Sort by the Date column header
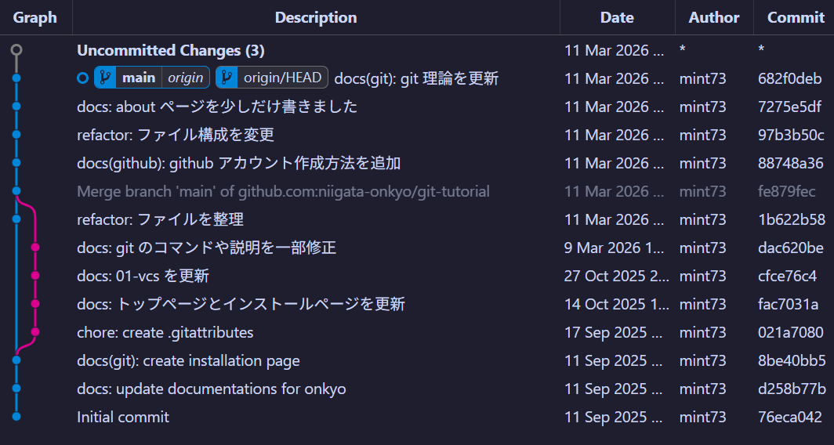The image size is (834, 445). 617,17
